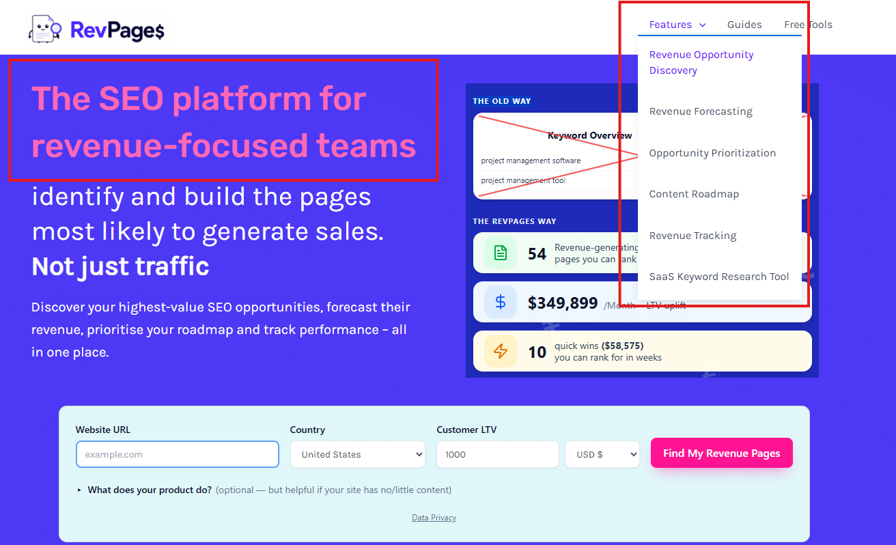Click the green document icon beside 54

[x=501, y=253]
